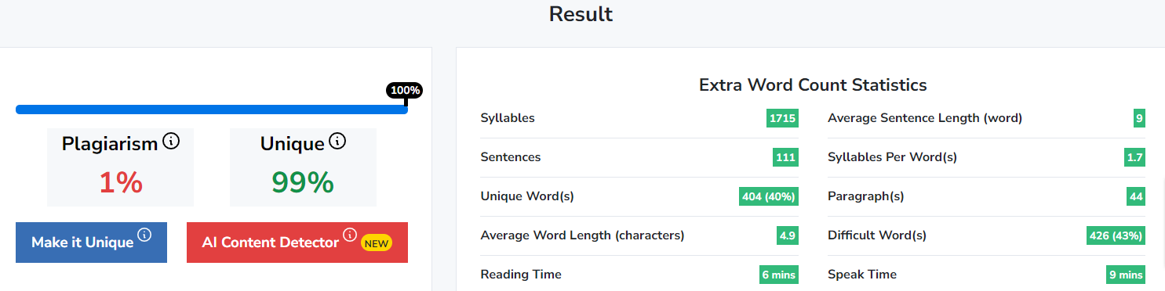Click the Sentences count badge 111
This screenshot has height=291, width=1165.
[785, 157]
